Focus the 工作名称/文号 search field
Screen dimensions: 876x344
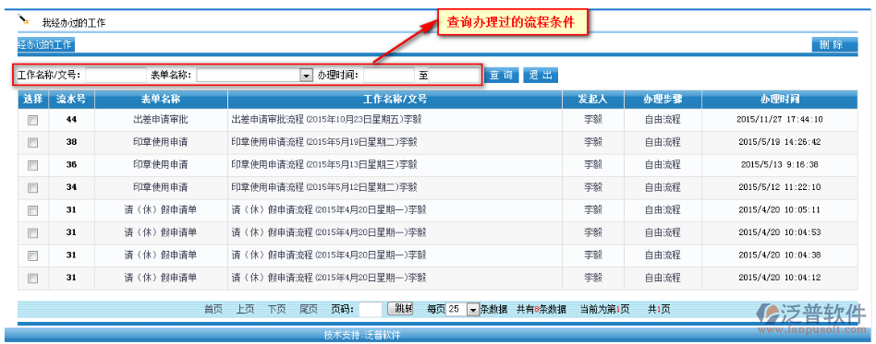point(116,76)
